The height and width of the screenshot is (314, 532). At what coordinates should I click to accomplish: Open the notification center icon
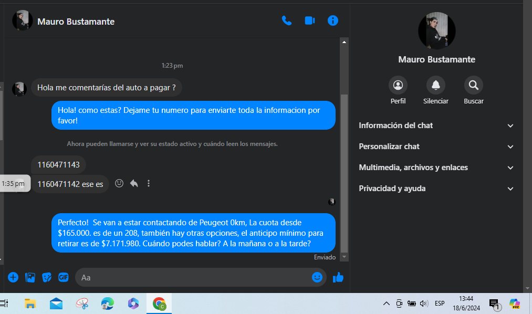pyautogui.click(x=494, y=304)
